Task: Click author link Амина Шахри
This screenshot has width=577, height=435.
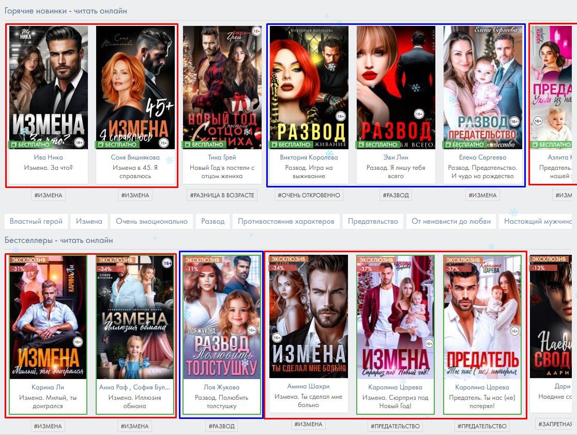Action: point(308,386)
